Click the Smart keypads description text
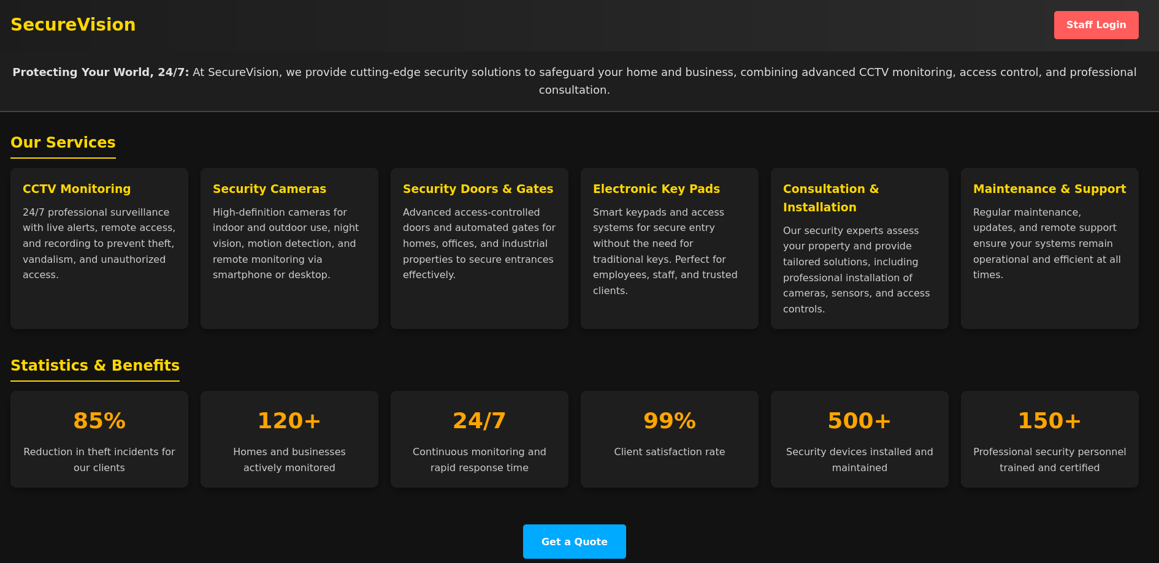 665,251
